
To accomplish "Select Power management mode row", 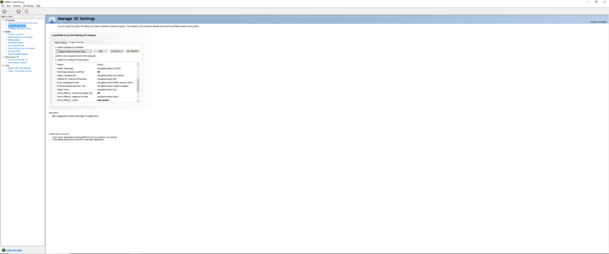I will pos(96,83).
